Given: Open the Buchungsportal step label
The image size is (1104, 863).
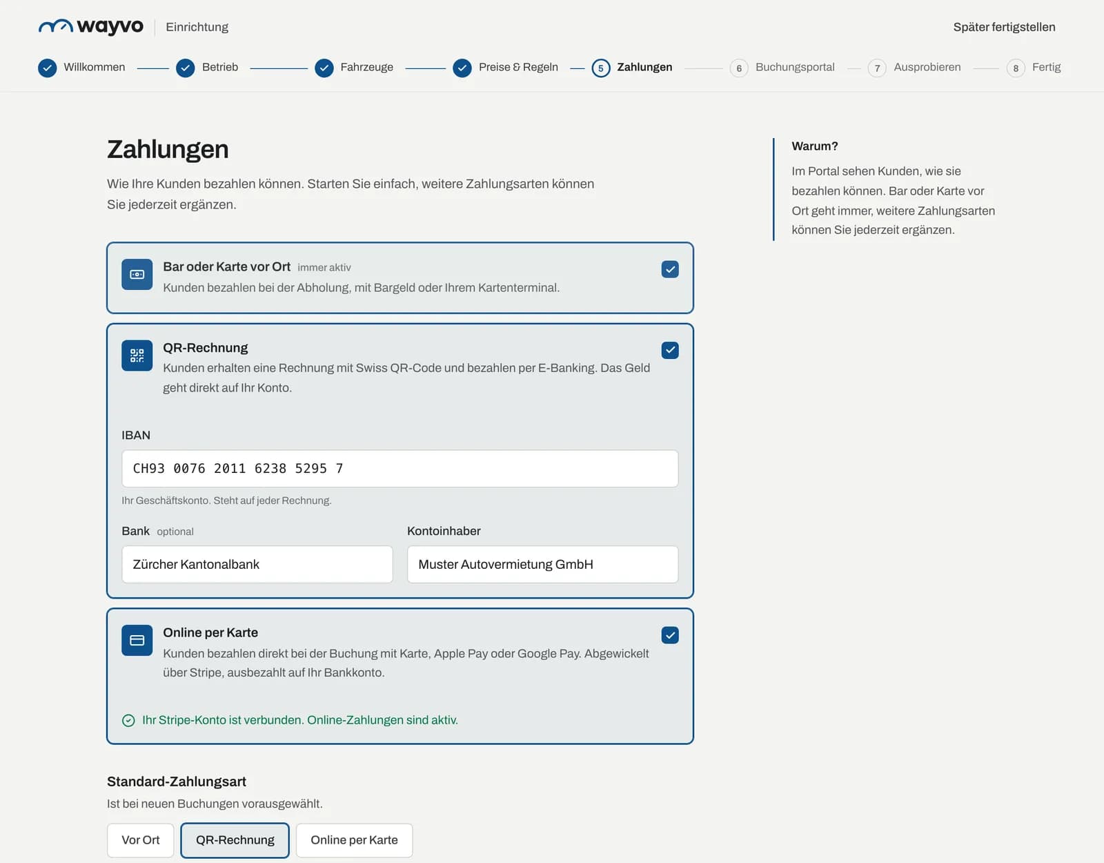Looking at the screenshot, I should click(795, 67).
